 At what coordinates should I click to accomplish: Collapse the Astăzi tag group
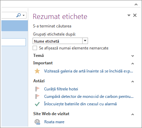(x=132, y=82)
